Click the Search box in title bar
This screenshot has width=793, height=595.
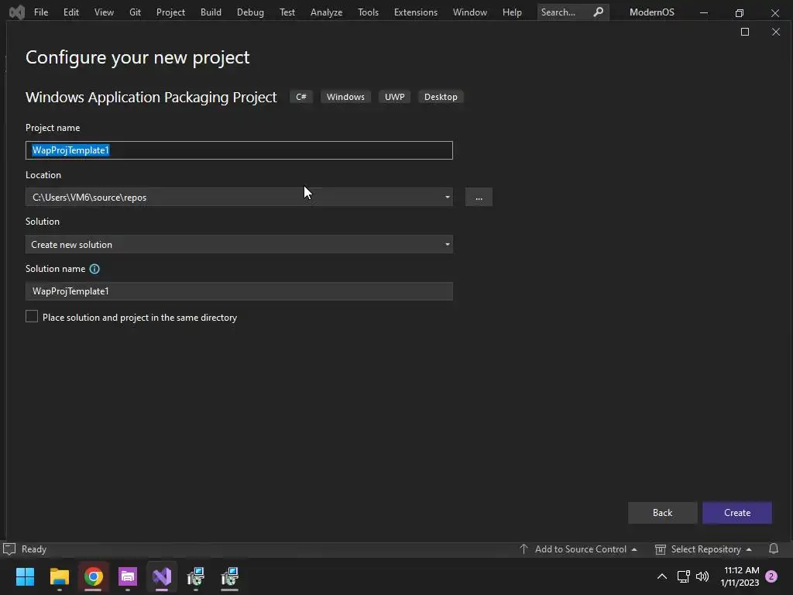point(573,12)
